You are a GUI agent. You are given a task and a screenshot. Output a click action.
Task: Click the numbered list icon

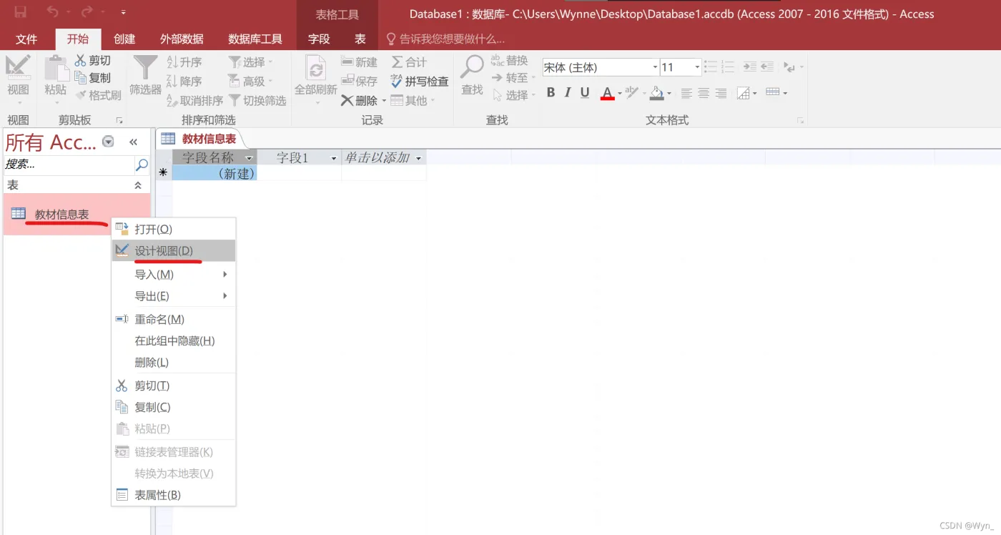click(x=728, y=67)
